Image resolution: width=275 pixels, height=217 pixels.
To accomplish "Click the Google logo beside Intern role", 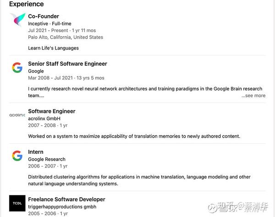I will click(x=17, y=156).
